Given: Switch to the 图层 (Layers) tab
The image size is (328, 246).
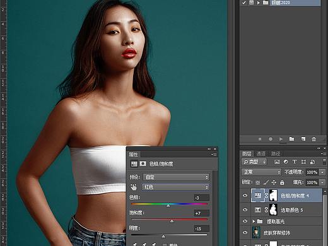Looking at the screenshot, I should click(247, 154).
